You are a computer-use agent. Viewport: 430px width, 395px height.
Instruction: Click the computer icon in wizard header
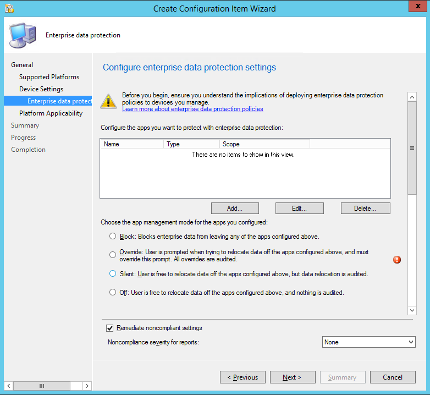22,36
